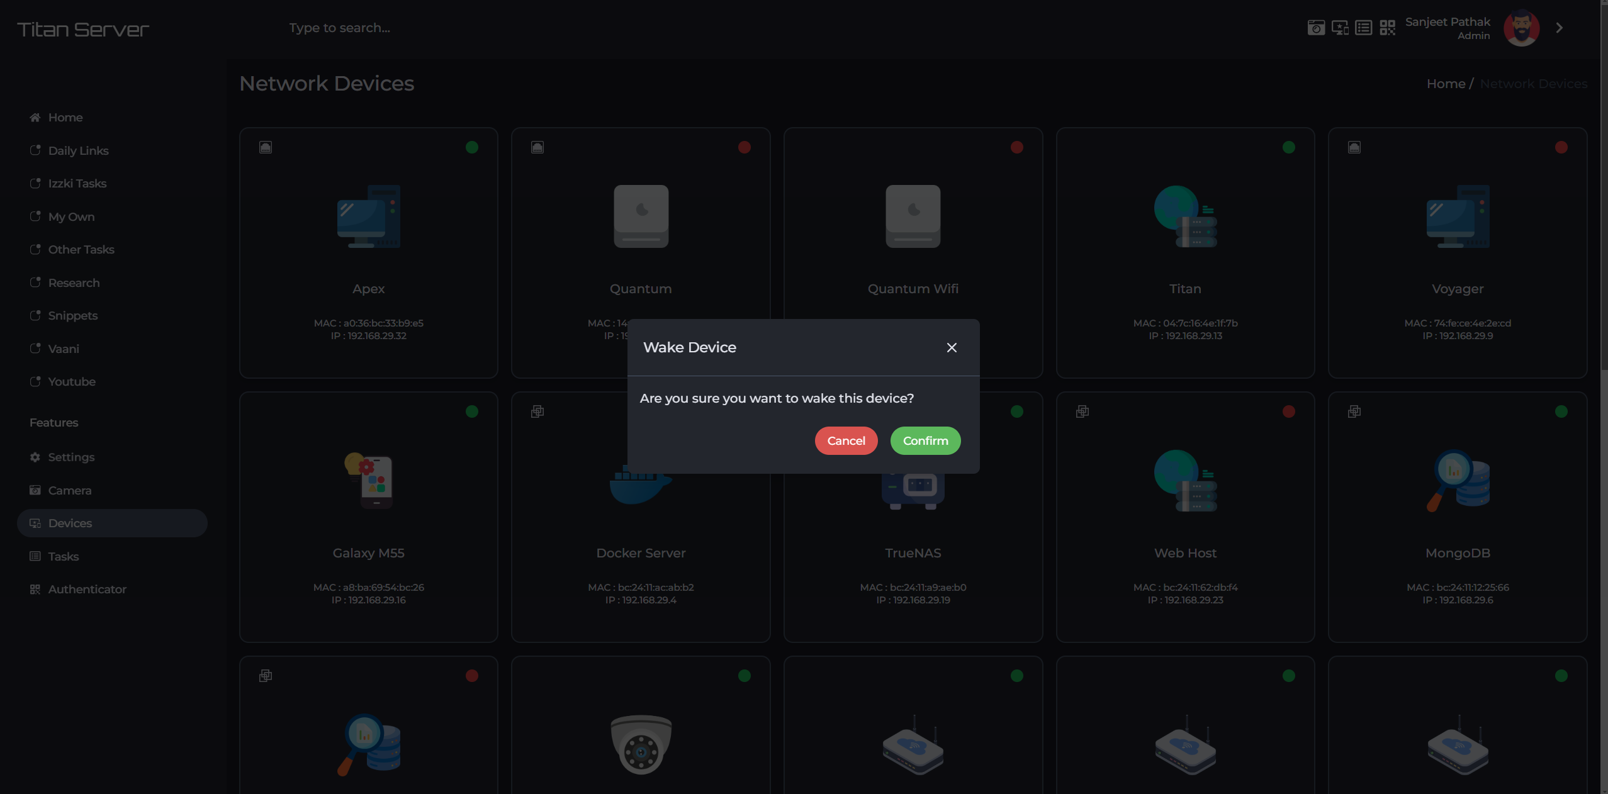Toggle the green status indicator on MongoDB
This screenshot has height=794, width=1608.
coord(1562,411)
